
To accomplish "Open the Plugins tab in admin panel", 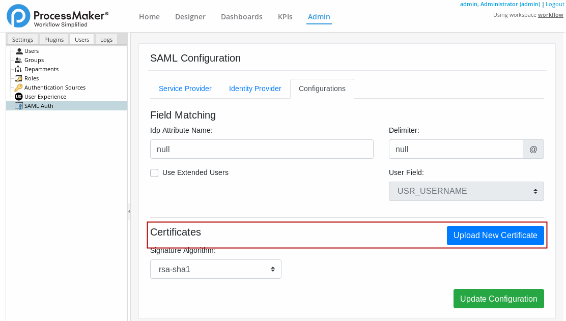I will click(54, 40).
